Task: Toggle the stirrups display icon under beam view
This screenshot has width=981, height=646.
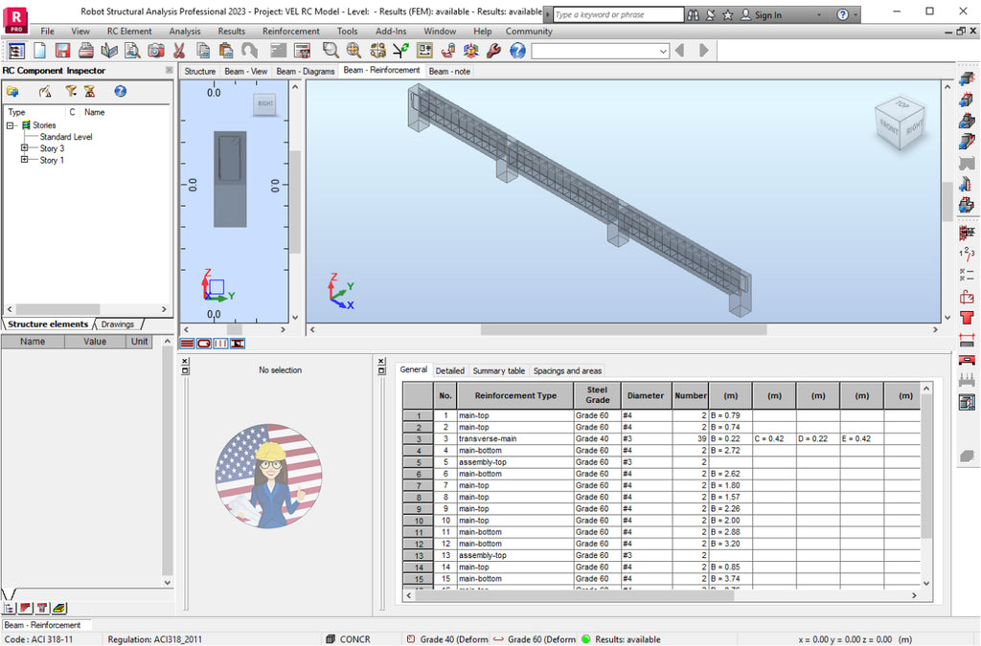Action: pos(204,344)
